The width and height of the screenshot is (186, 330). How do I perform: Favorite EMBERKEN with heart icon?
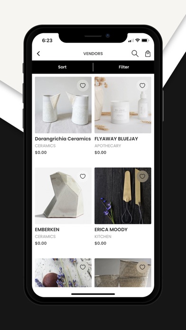[83, 176]
